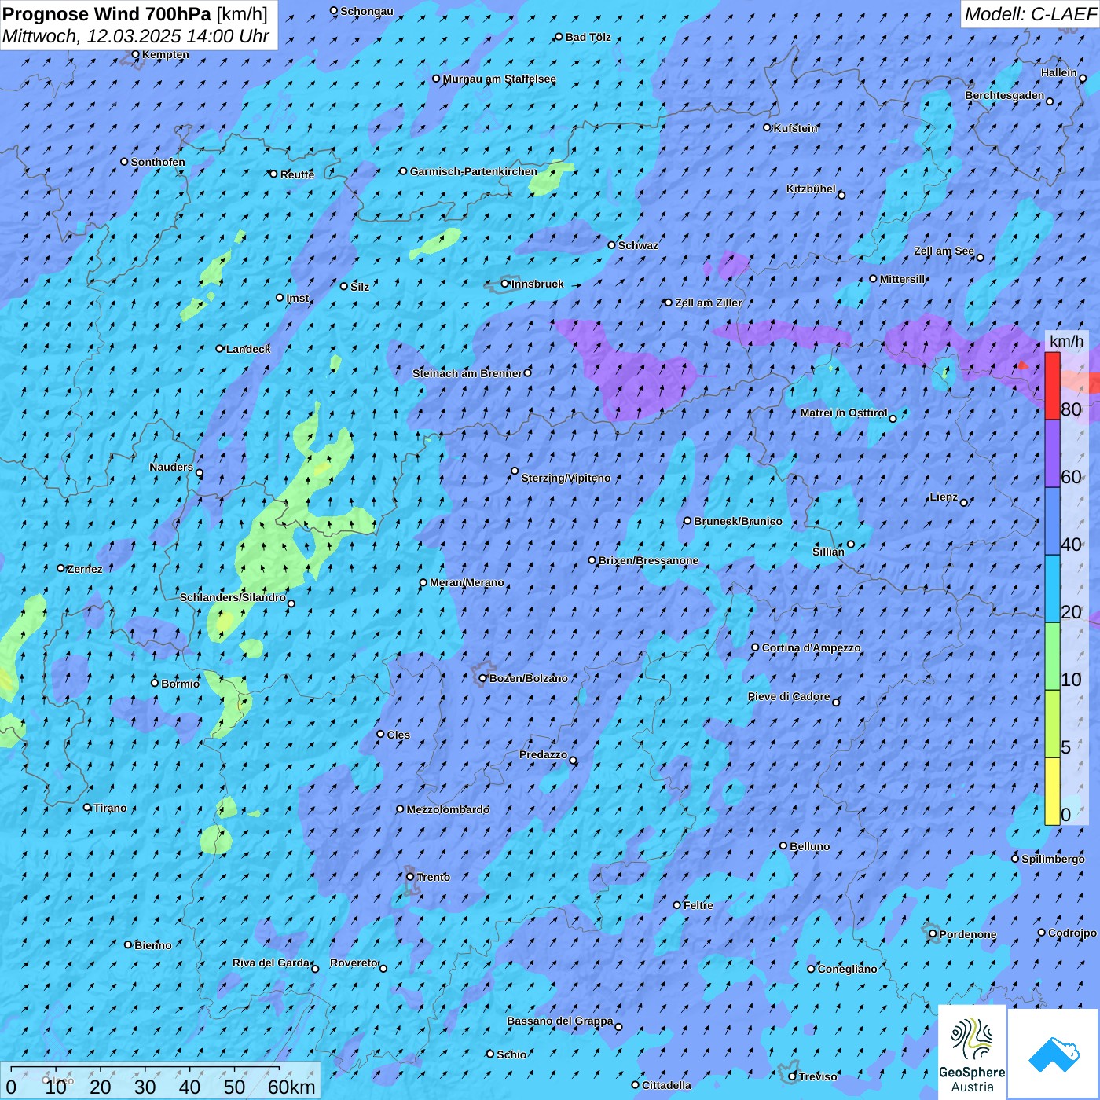Image resolution: width=1100 pixels, height=1100 pixels.
Task: Click the blue cloud-mountain logo icon
Action: pos(1053,1054)
